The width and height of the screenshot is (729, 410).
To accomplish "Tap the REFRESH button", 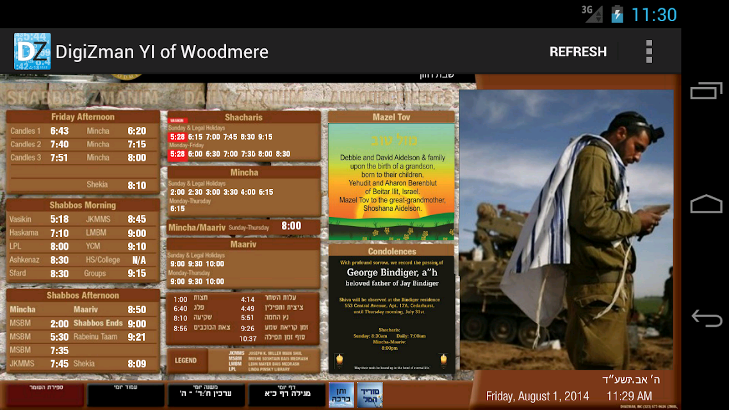I will click(x=578, y=52).
